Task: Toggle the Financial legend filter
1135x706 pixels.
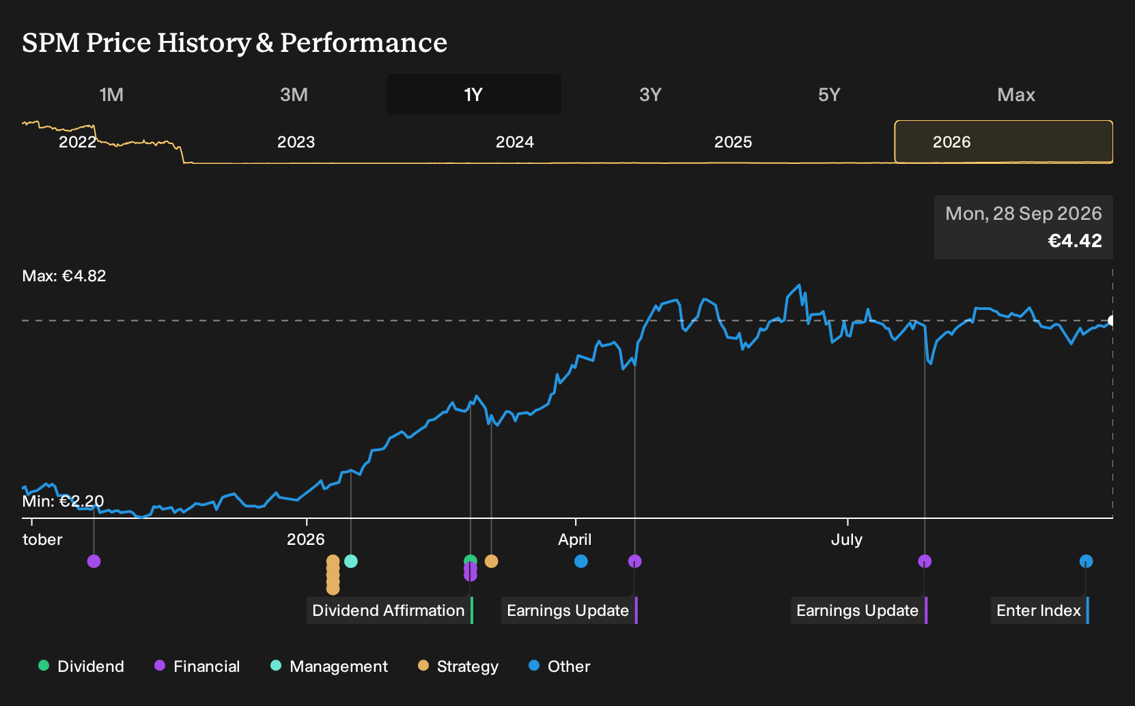Action: [x=197, y=666]
